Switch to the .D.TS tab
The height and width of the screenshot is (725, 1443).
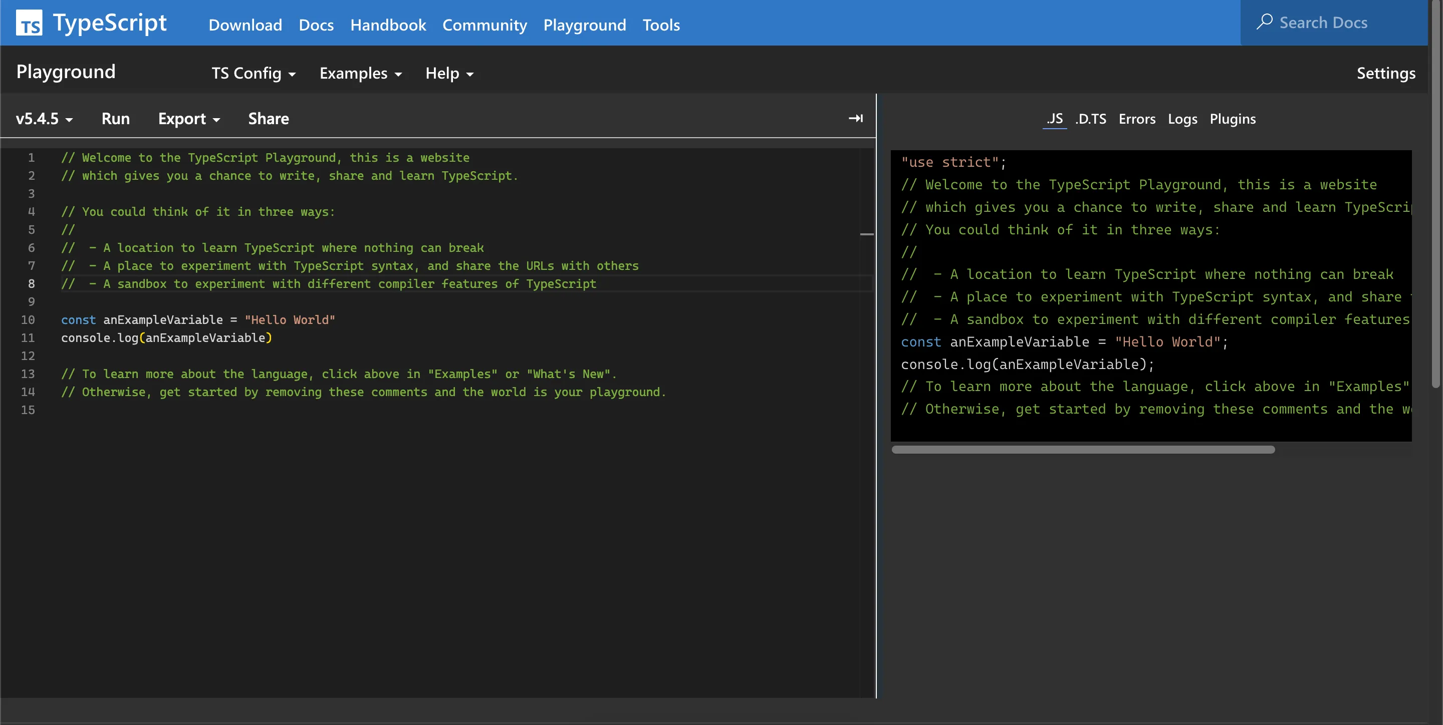pyautogui.click(x=1091, y=119)
